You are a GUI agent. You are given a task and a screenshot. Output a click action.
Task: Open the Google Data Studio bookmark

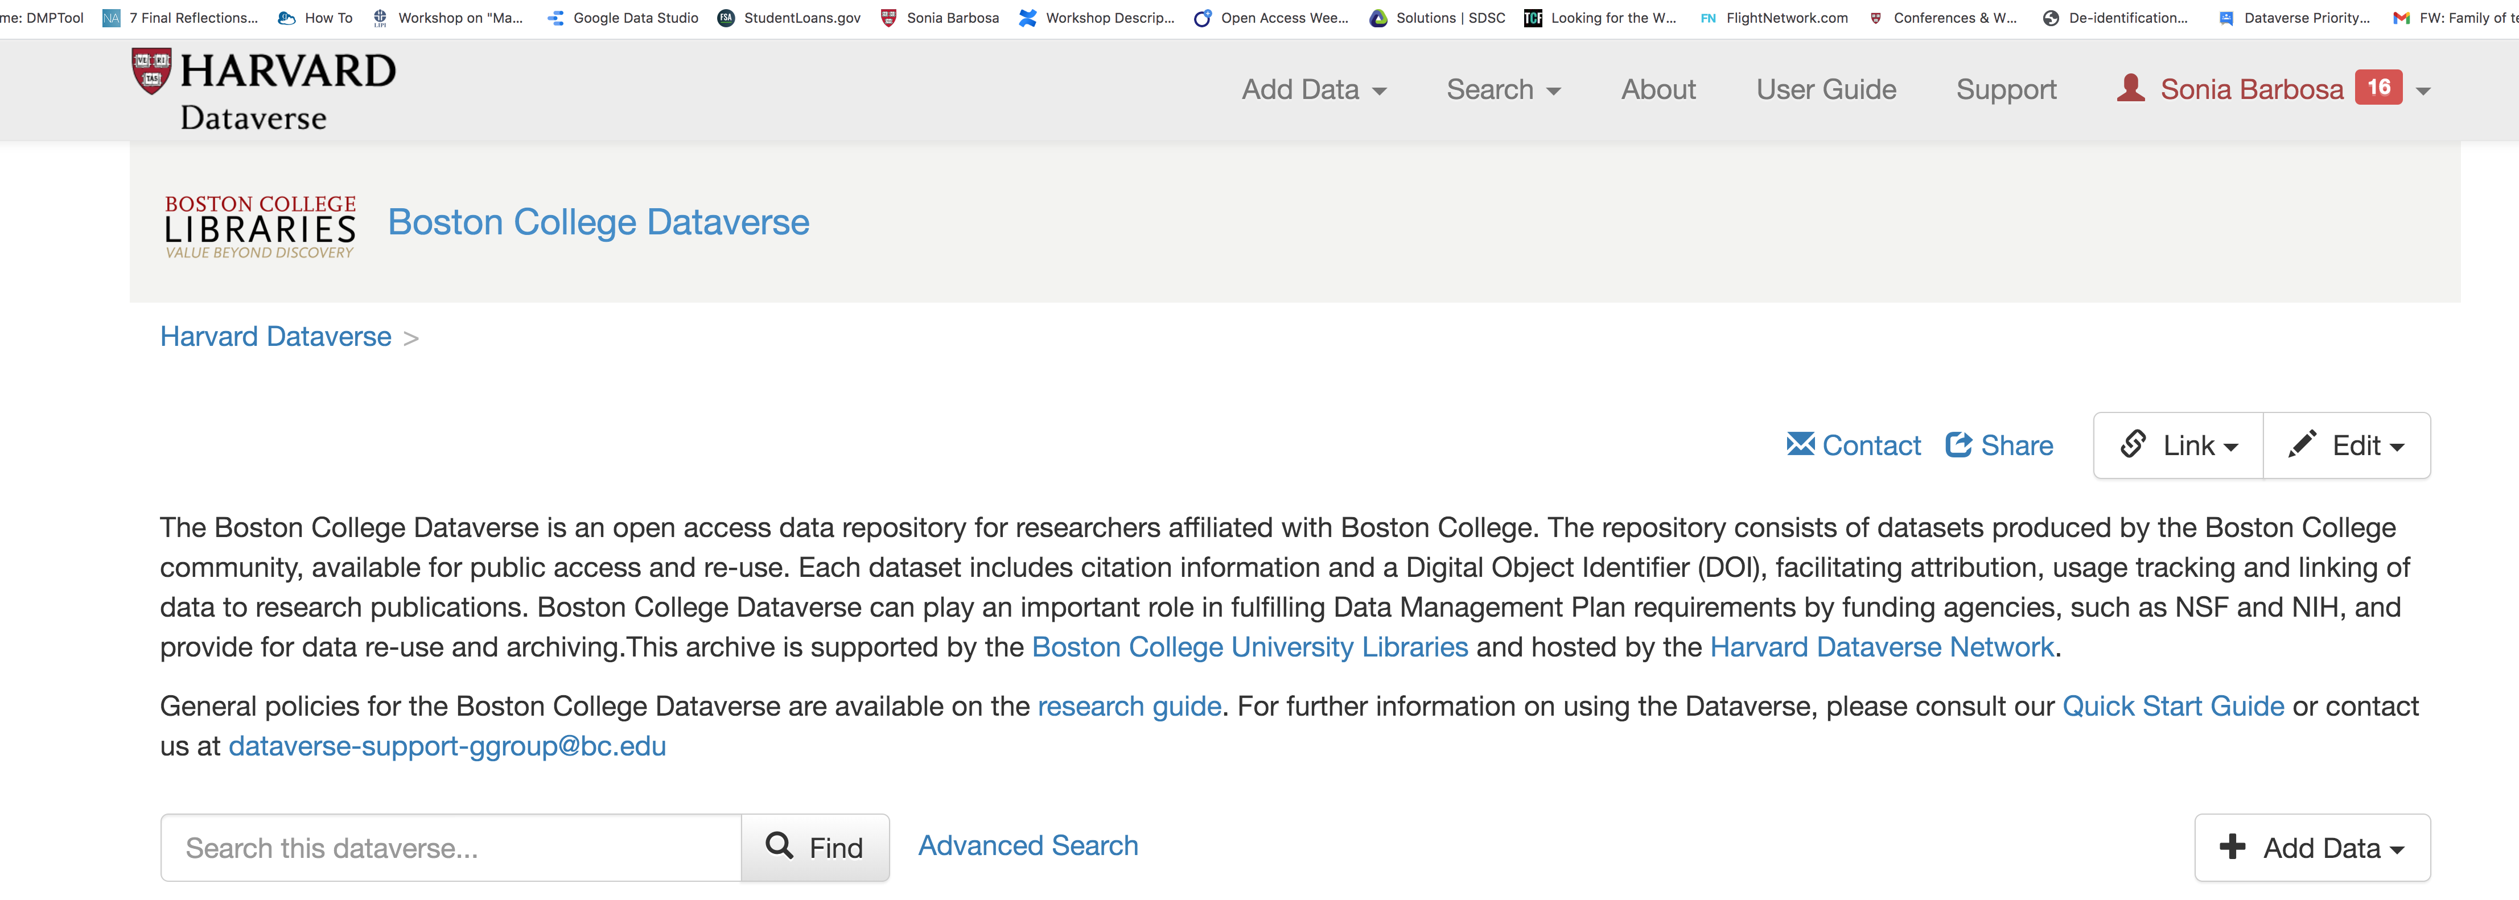623,18
